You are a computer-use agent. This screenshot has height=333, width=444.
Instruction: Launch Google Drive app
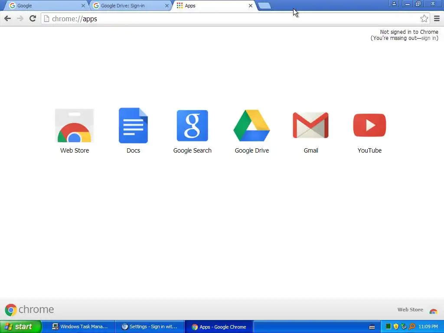tap(251, 125)
